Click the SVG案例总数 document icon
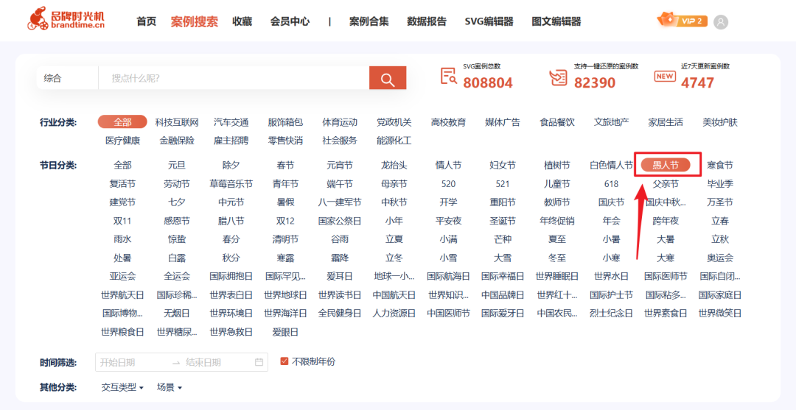 [x=448, y=76]
